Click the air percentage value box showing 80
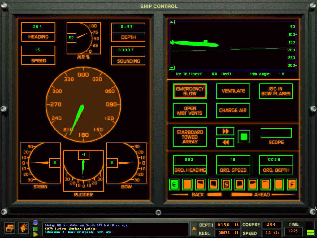The image size is (317, 238). pos(72,37)
